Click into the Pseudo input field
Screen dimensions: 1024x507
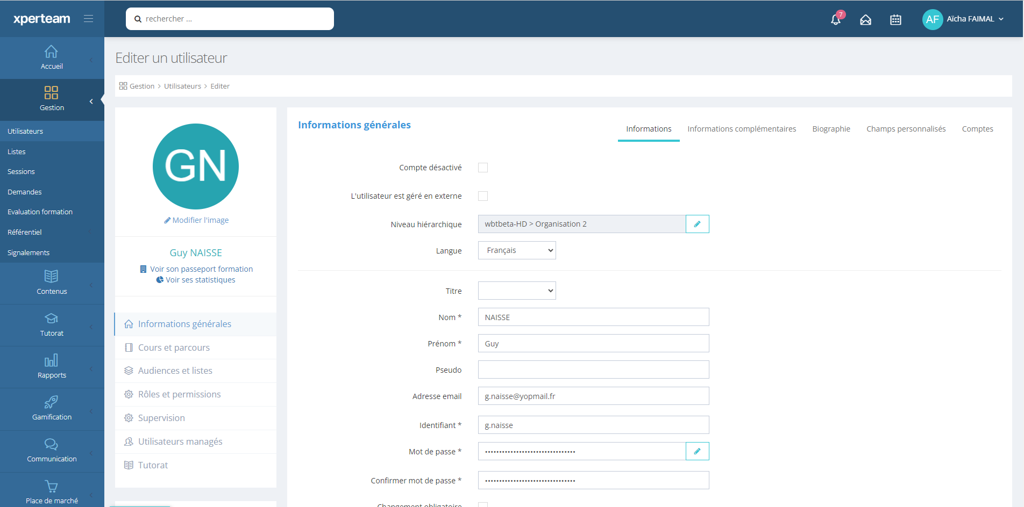(x=593, y=370)
